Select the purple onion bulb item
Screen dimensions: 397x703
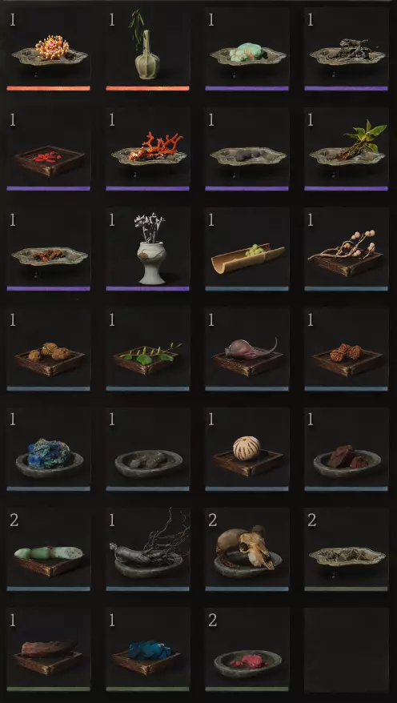(247, 350)
